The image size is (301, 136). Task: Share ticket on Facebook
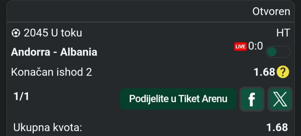point(252,99)
